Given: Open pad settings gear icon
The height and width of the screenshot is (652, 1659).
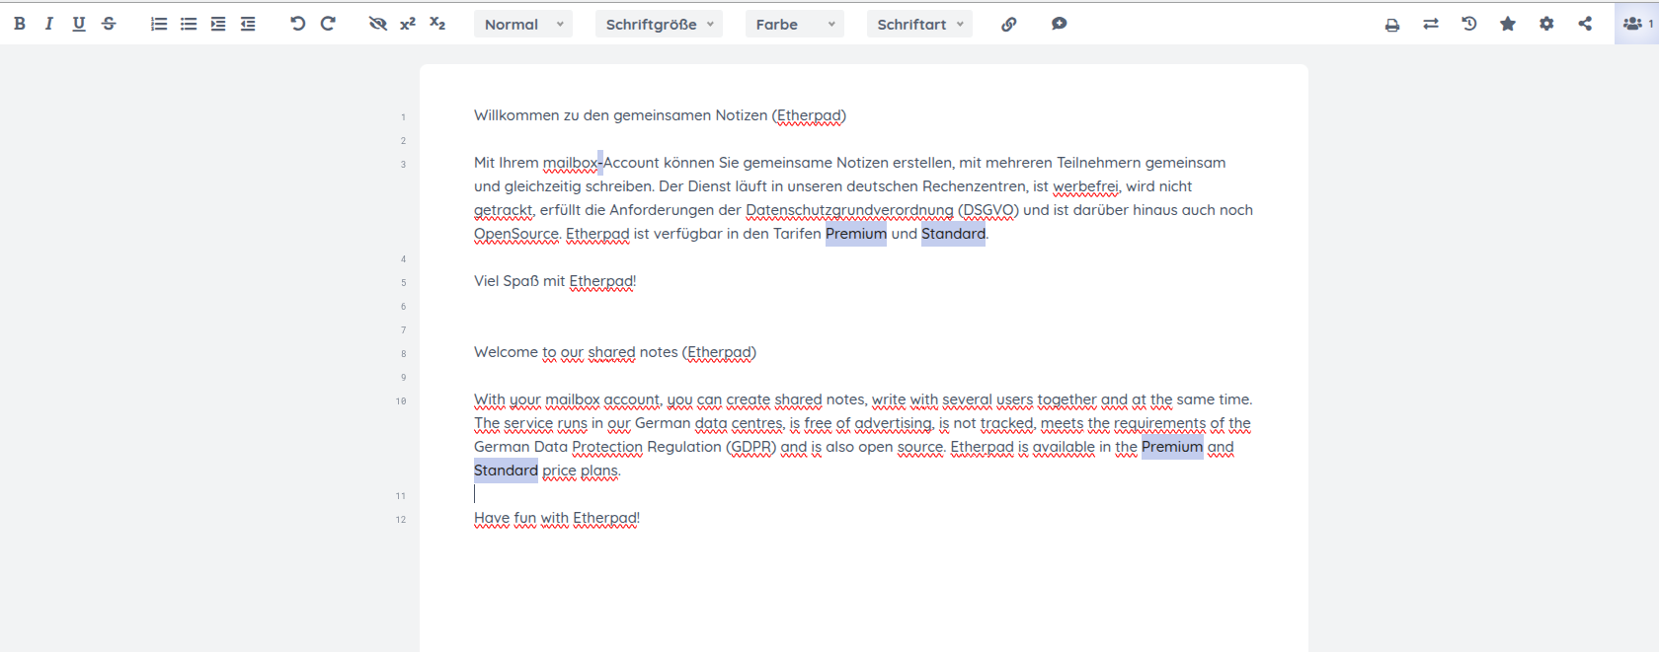Looking at the screenshot, I should pyautogui.click(x=1546, y=24).
